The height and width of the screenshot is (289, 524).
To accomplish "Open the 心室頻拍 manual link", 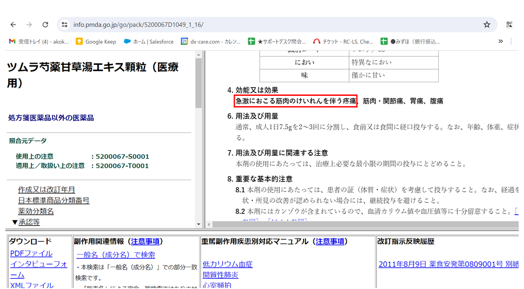I will (x=217, y=285).
